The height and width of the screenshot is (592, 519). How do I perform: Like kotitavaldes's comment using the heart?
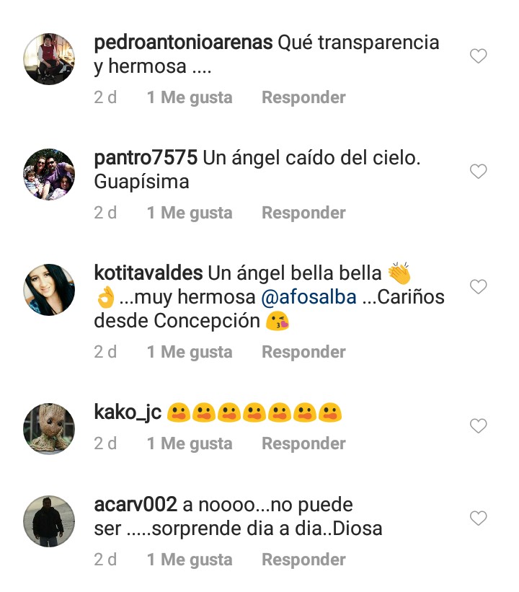[x=478, y=287]
